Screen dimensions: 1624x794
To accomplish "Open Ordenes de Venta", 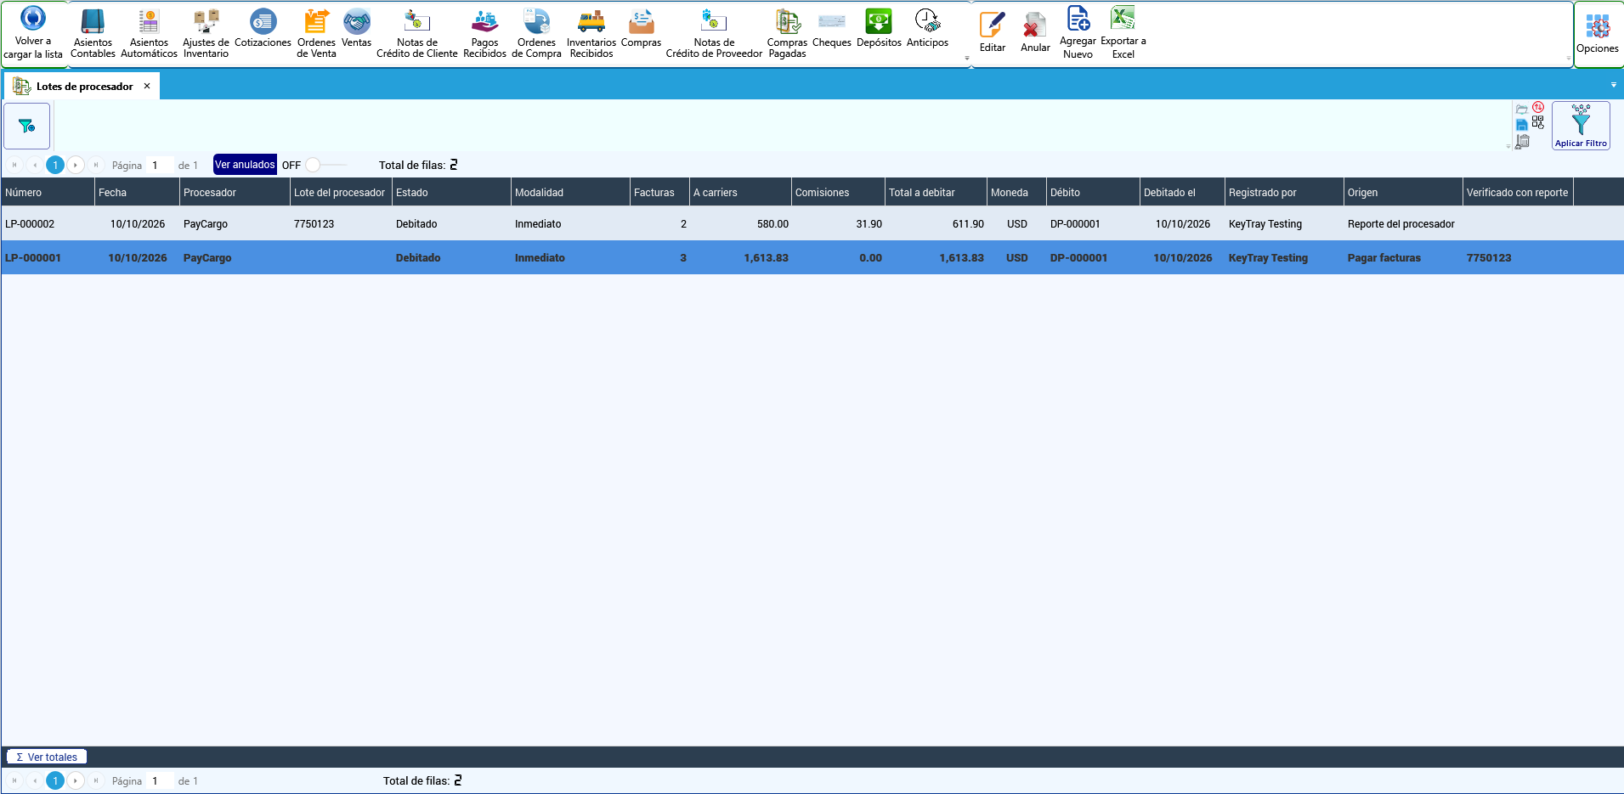I will click(x=316, y=34).
